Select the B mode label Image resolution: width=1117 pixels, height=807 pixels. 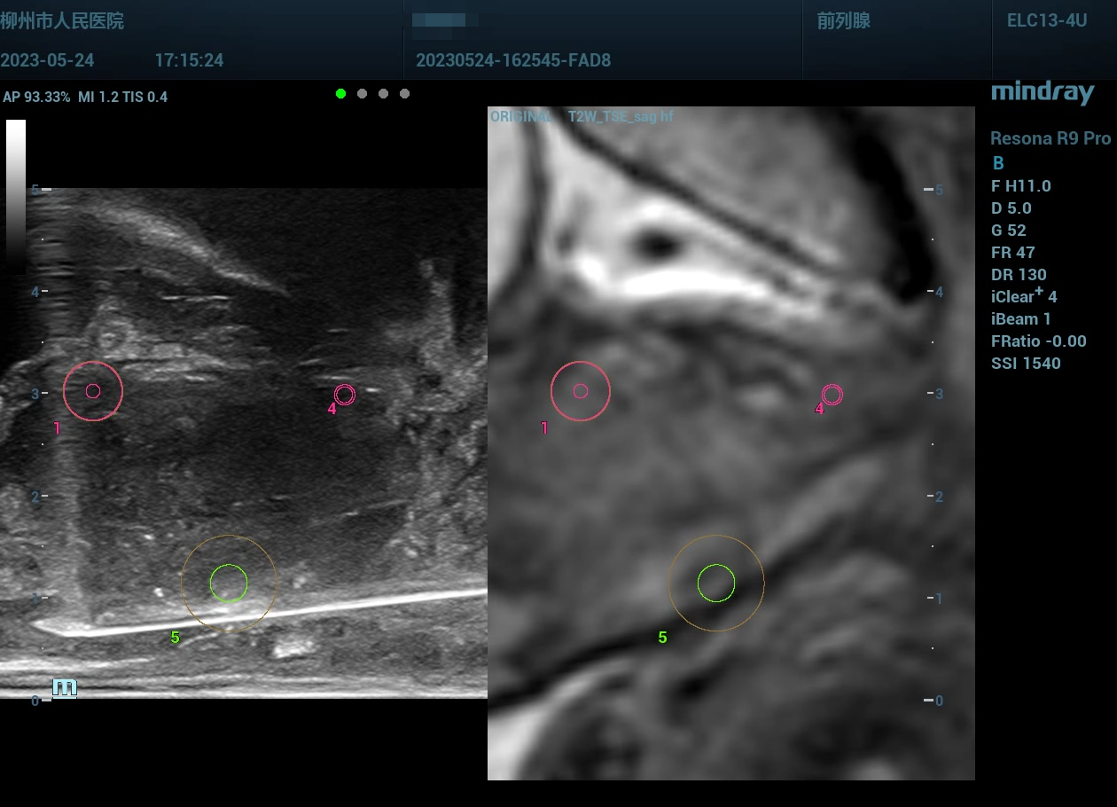pos(998,163)
